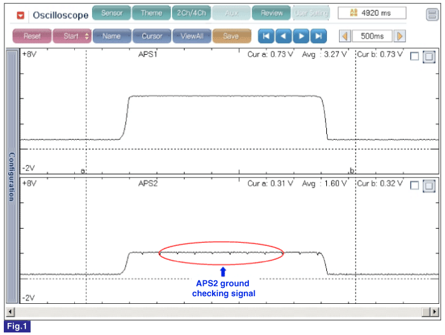
Task: Select cursor a marker in APS1 pane
Action: click(83, 171)
